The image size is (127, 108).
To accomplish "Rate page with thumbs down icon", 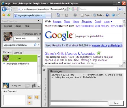I will click(37, 97).
